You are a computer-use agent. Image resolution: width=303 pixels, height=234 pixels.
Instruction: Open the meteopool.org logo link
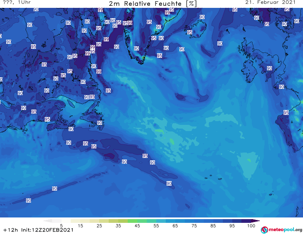coord(282,230)
